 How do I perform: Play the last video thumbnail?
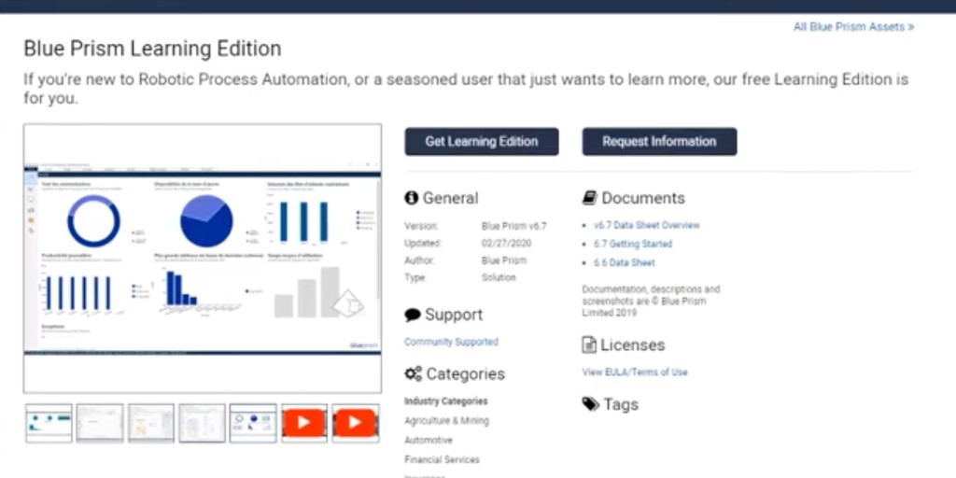[356, 423]
